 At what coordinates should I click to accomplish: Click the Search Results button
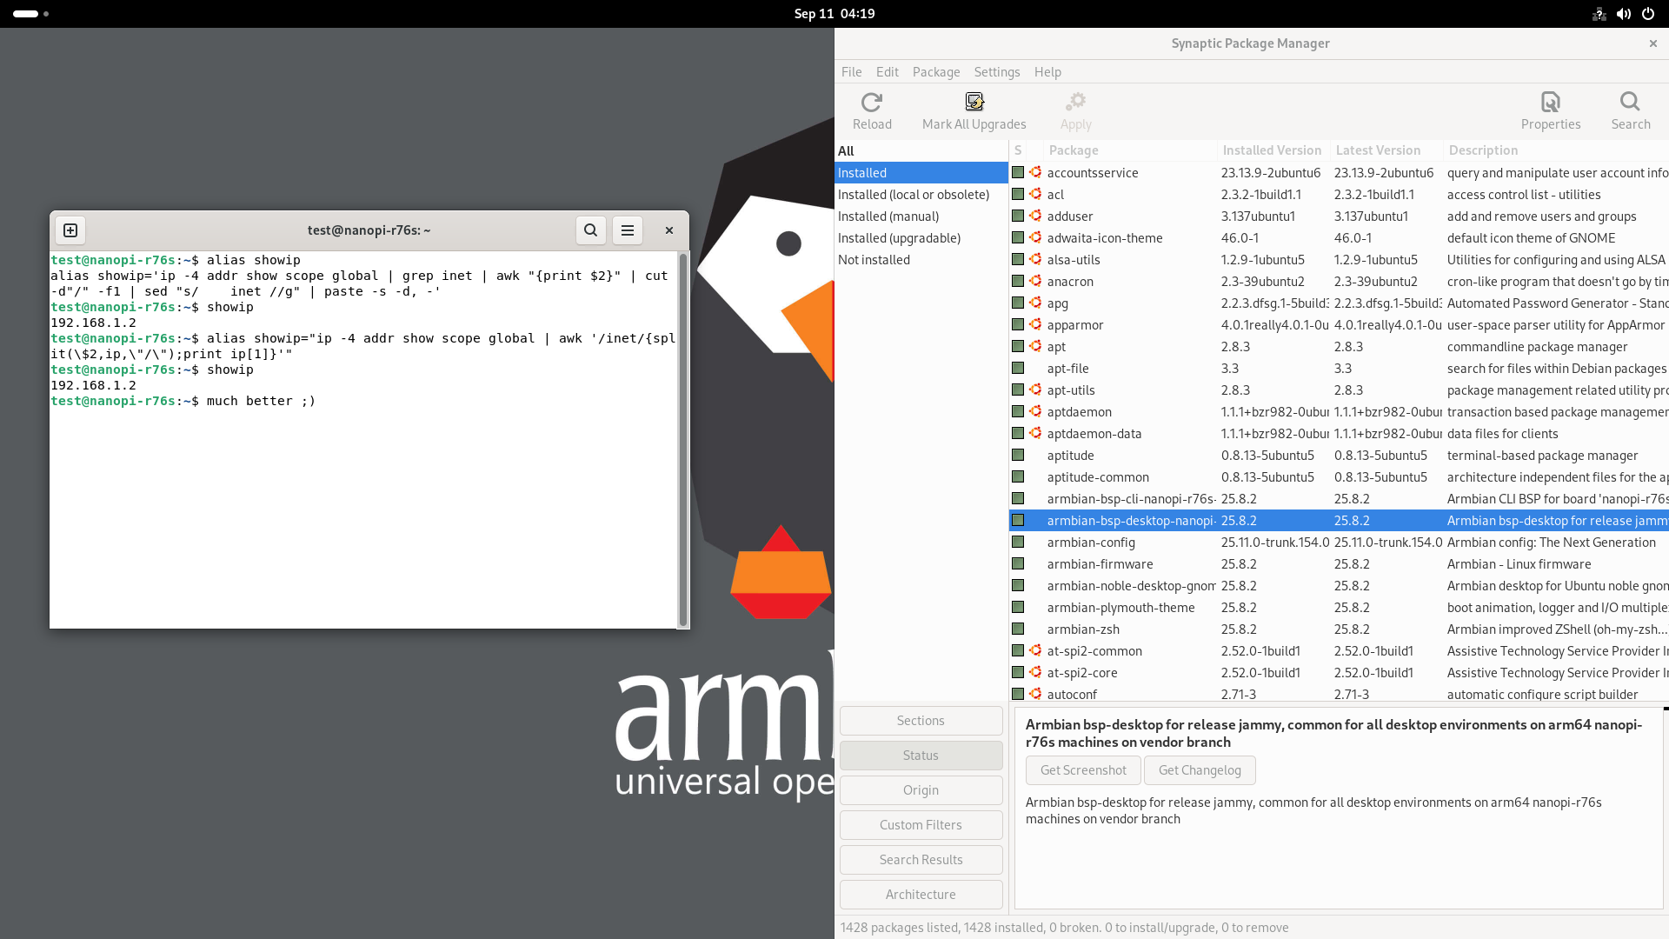pos(921,860)
